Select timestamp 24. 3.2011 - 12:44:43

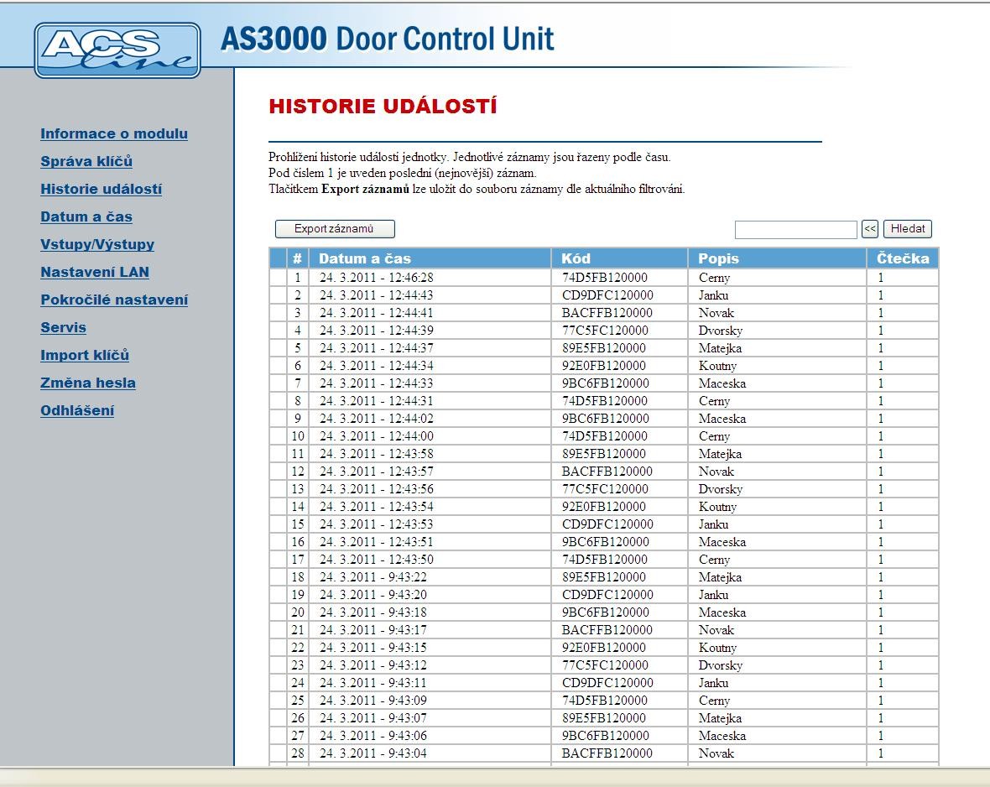(377, 295)
